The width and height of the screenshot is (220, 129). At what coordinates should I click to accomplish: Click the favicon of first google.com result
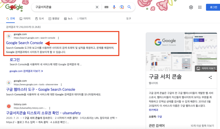[9, 36]
